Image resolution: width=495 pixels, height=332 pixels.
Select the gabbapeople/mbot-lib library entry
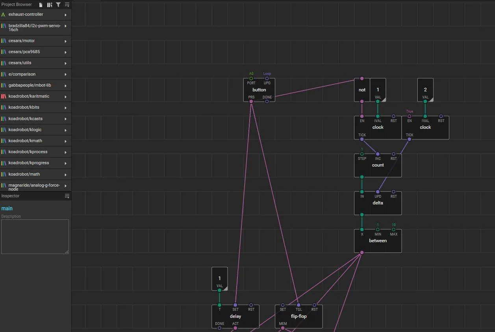(x=36, y=85)
